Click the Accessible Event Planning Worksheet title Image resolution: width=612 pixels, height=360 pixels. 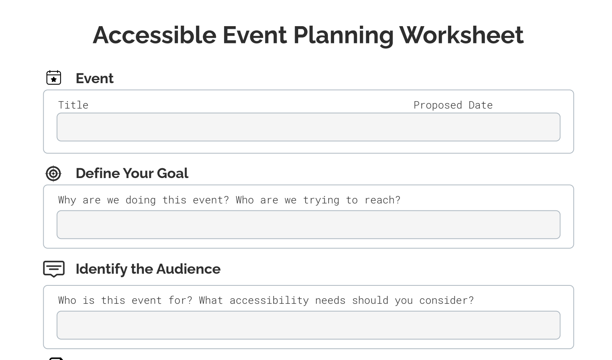tap(308, 35)
